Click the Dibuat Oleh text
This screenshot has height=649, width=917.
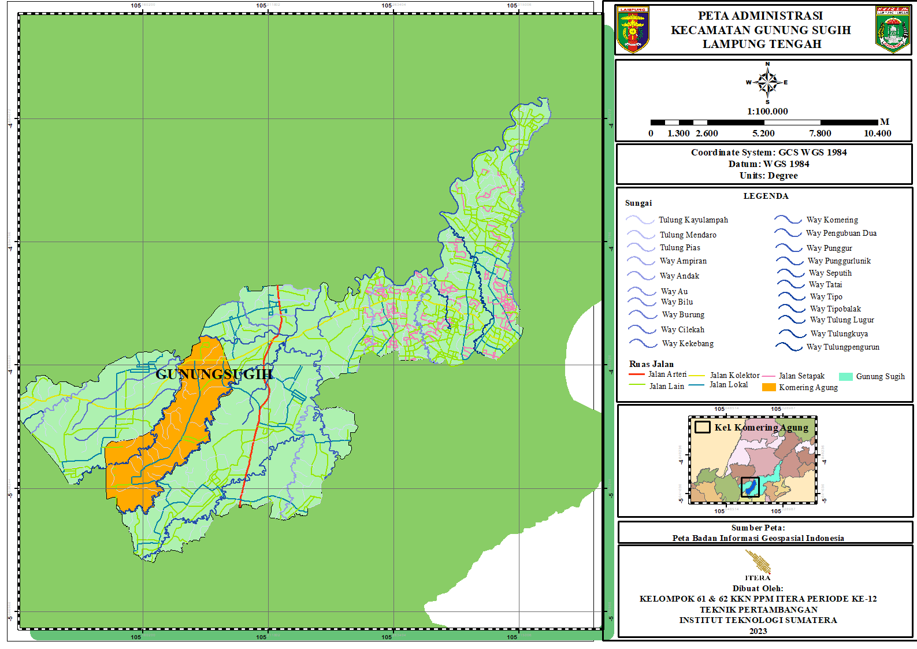click(758, 588)
